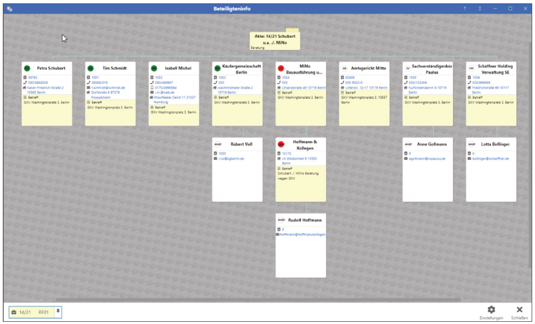Image resolution: width=535 pixels, height=324 pixels.
Task: Open Einstellungen with the gear icon
Action: (x=491, y=310)
